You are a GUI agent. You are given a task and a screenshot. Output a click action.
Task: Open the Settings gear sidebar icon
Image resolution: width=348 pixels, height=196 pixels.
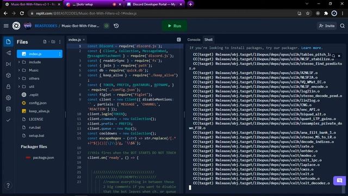tap(9, 98)
